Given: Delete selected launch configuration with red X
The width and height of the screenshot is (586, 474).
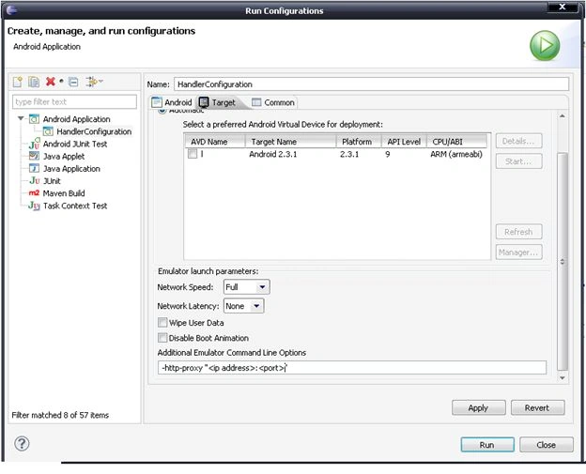Looking at the screenshot, I should click(51, 81).
